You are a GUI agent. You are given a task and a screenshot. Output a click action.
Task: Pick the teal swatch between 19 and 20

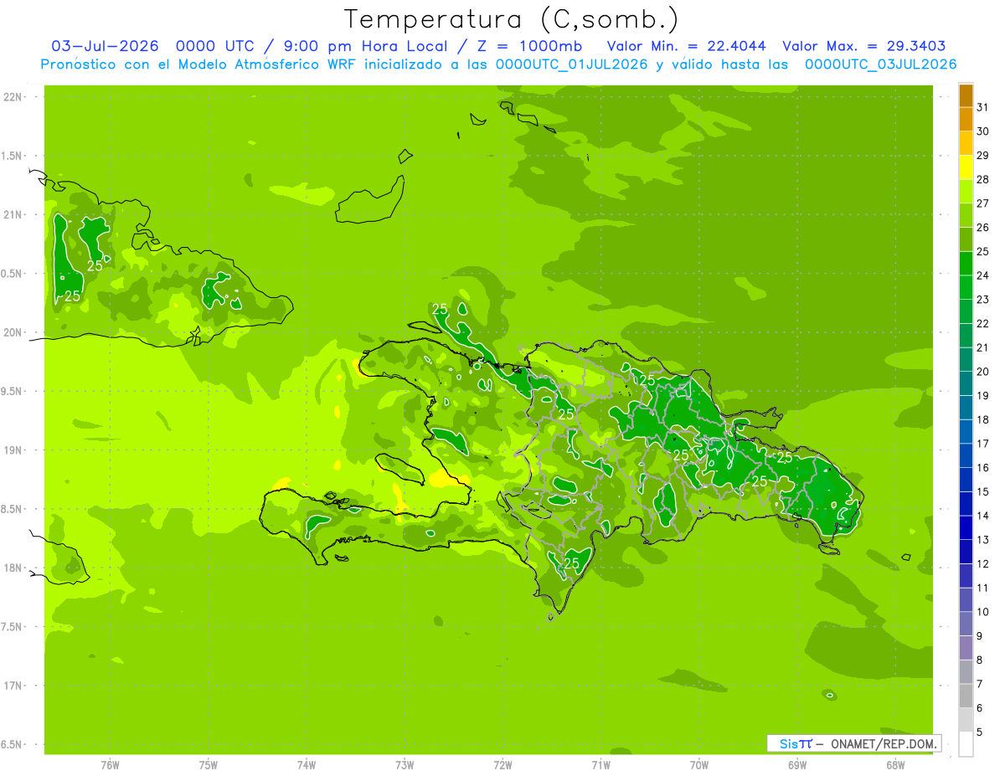tap(966, 384)
